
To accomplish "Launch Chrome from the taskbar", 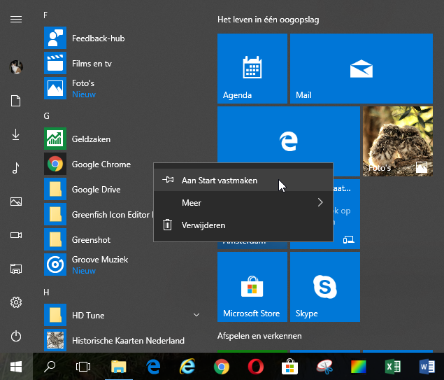I will 222,367.
